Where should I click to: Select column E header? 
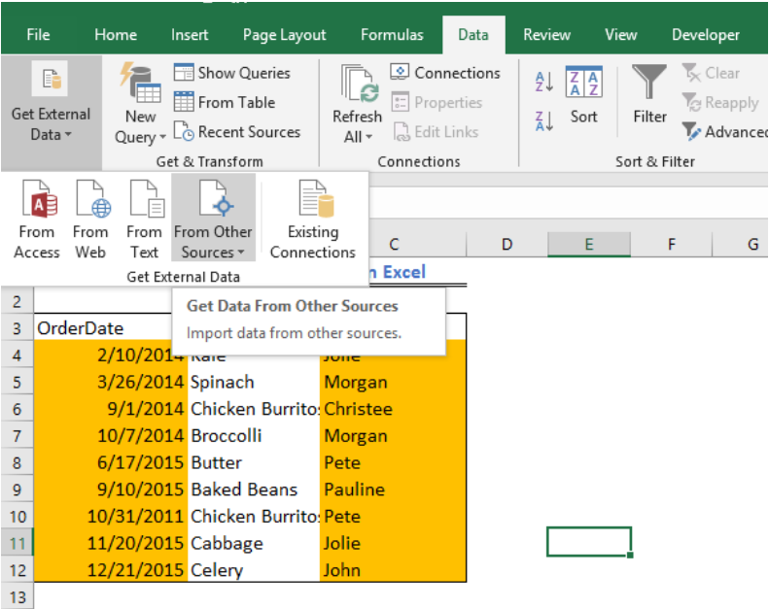(x=588, y=245)
